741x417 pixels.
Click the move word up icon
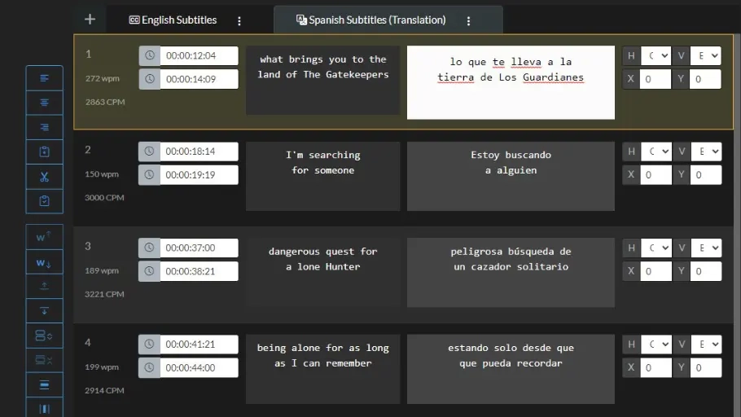(x=45, y=237)
